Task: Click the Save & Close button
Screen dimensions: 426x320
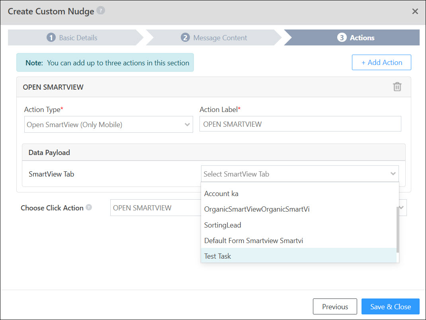Action: pos(391,306)
